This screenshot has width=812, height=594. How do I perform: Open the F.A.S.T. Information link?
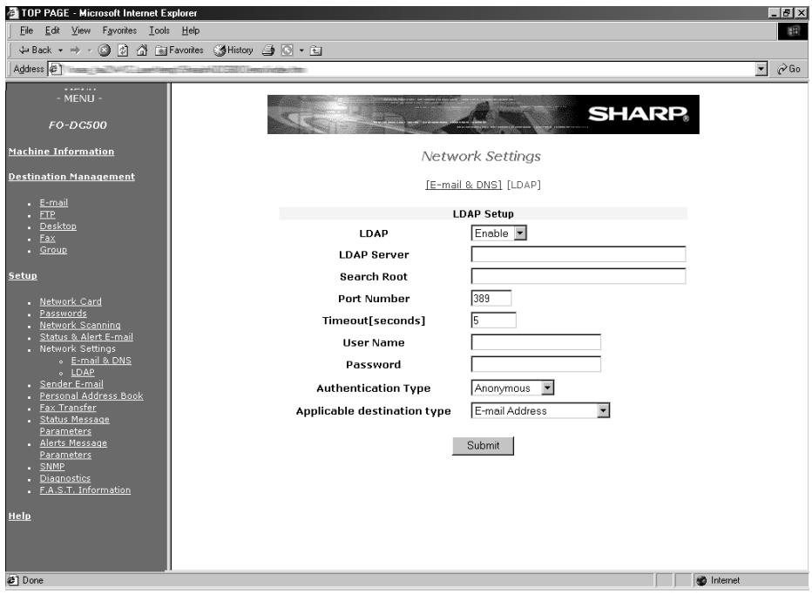click(85, 489)
